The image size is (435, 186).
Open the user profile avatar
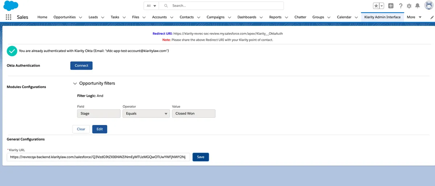(x=428, y=5)
